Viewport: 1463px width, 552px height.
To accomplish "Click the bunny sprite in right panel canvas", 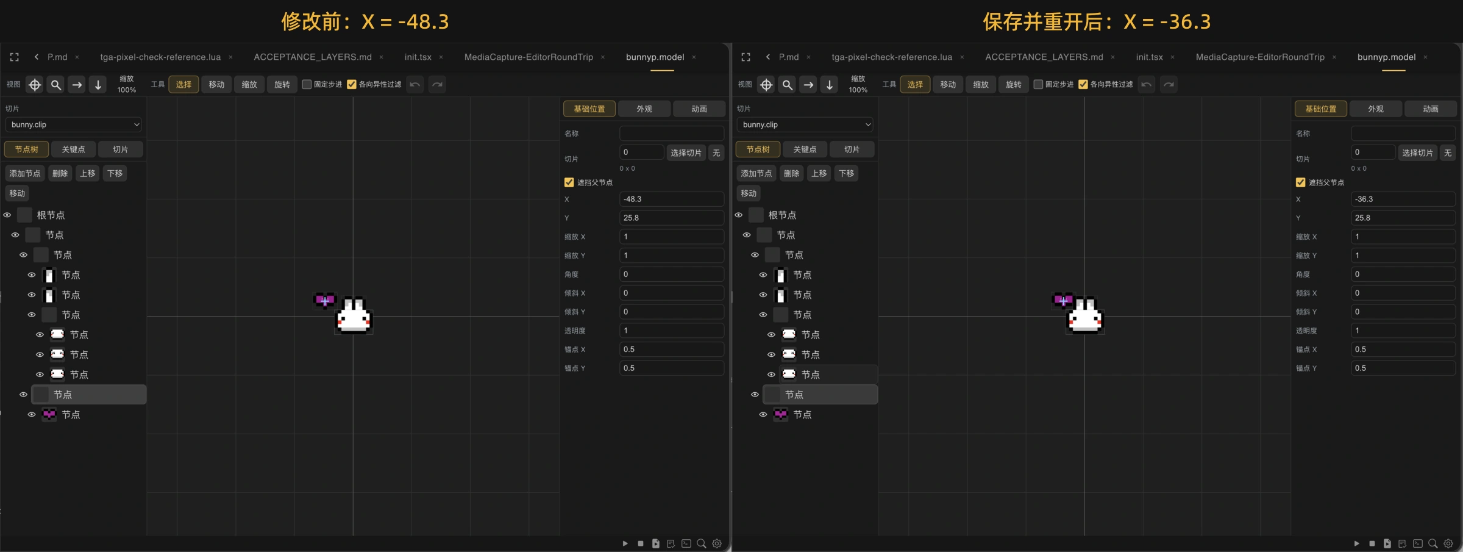I will [1086, 315].
